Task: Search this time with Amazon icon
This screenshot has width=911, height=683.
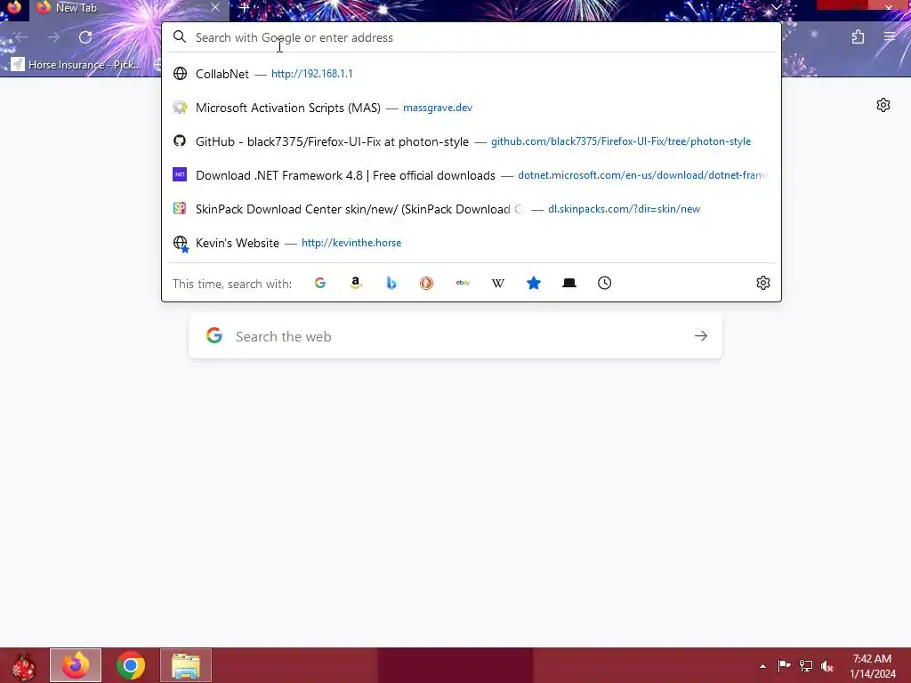Action: click(x=356, y=283)
